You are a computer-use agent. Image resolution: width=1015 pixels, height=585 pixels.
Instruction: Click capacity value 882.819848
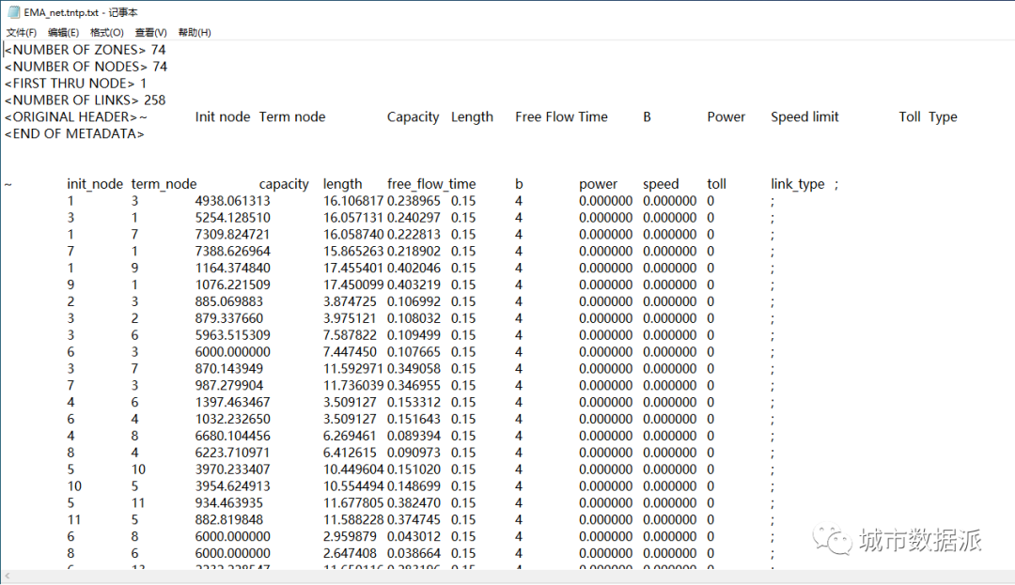pos(229,520)
